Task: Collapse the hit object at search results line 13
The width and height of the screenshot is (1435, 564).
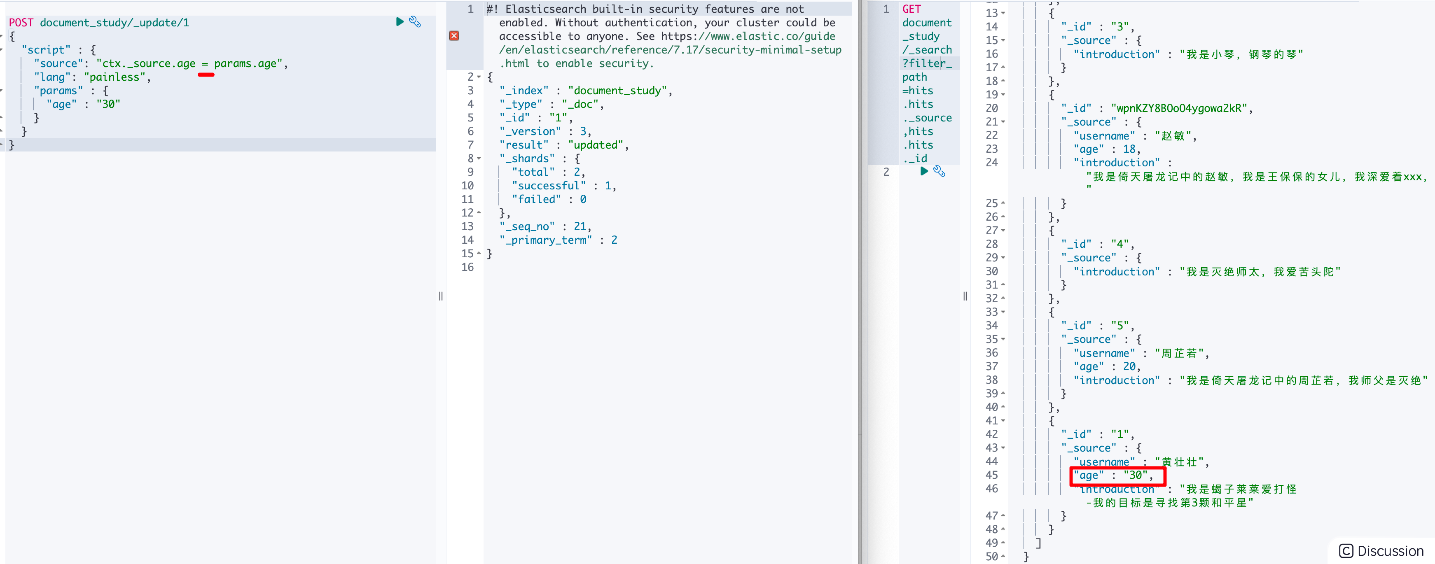Action: (1003, 13)
